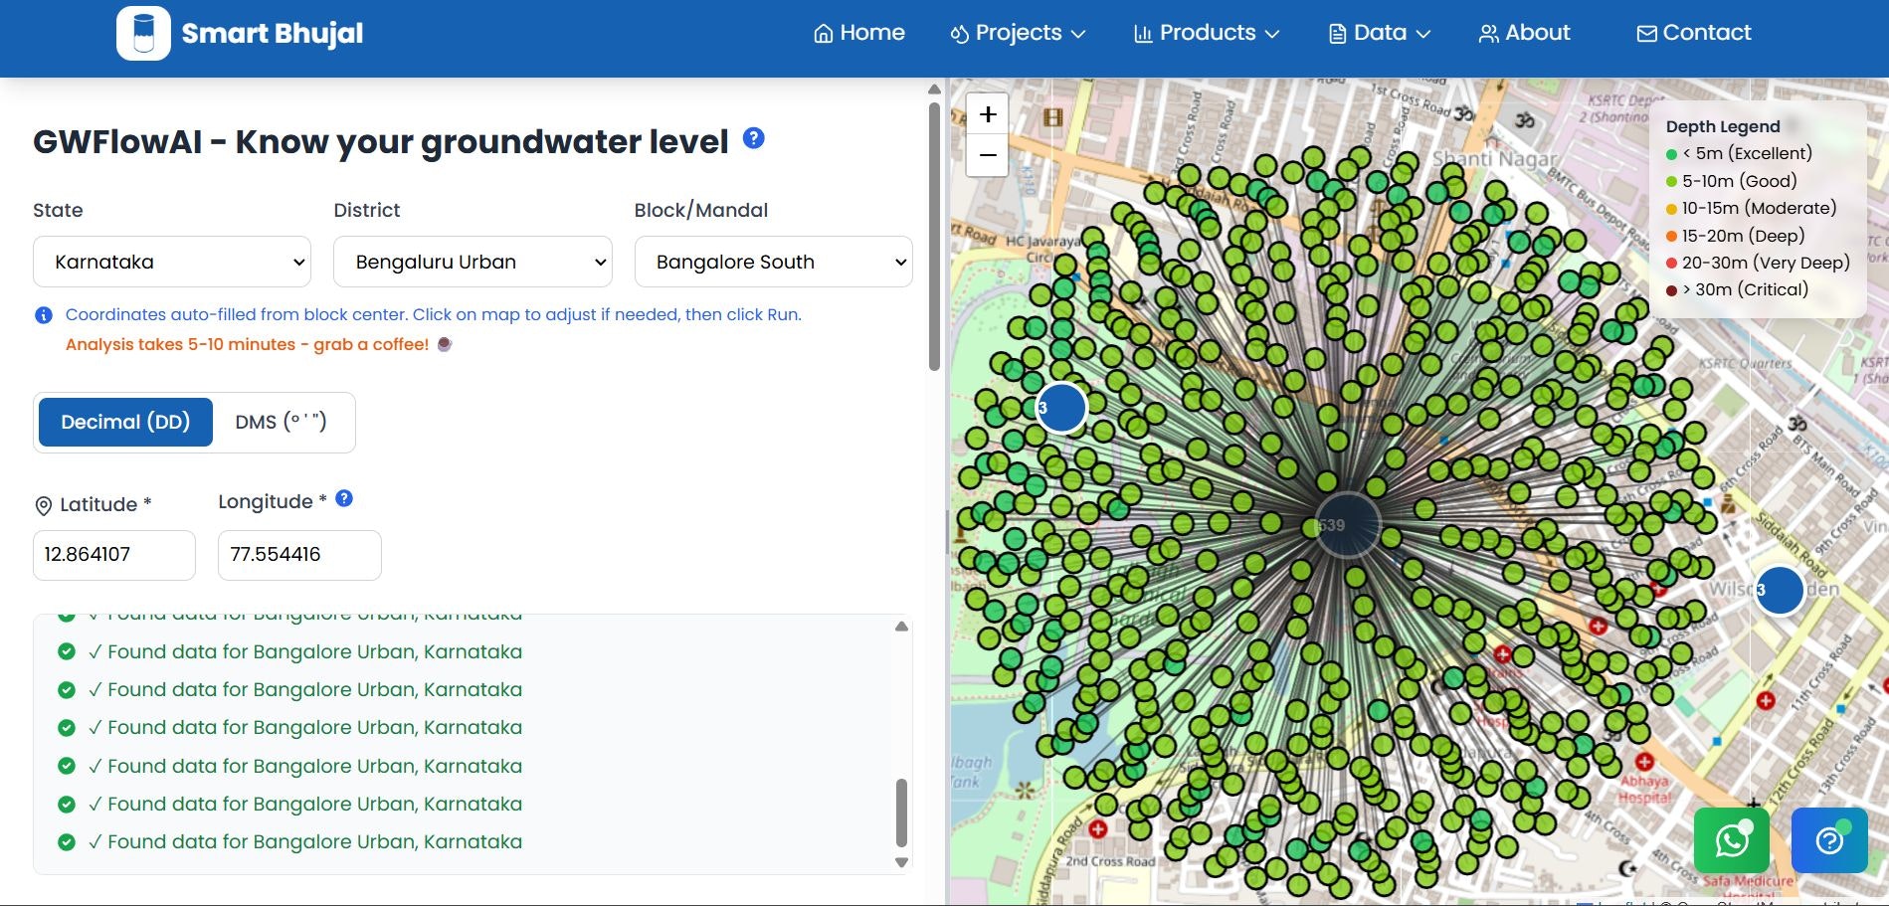The image size is (1889, 906).
Task: Click the 'GWFlowAI - Know your groundwater level' heading
Action: (x=381, y=141)
